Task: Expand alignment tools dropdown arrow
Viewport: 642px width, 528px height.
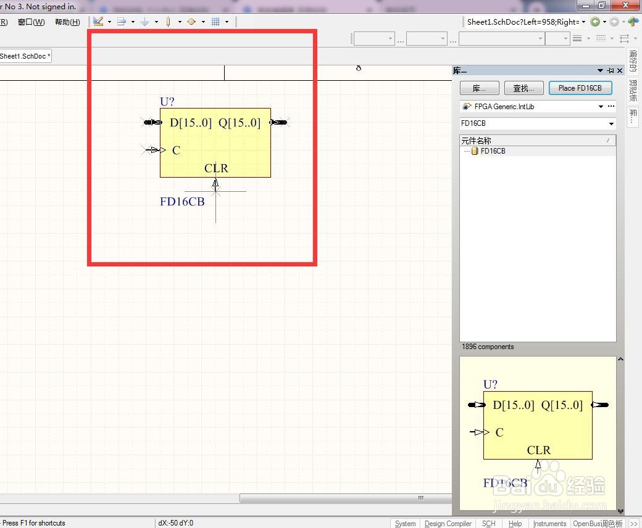Action: pyautogui.click(x=133, y=22)
